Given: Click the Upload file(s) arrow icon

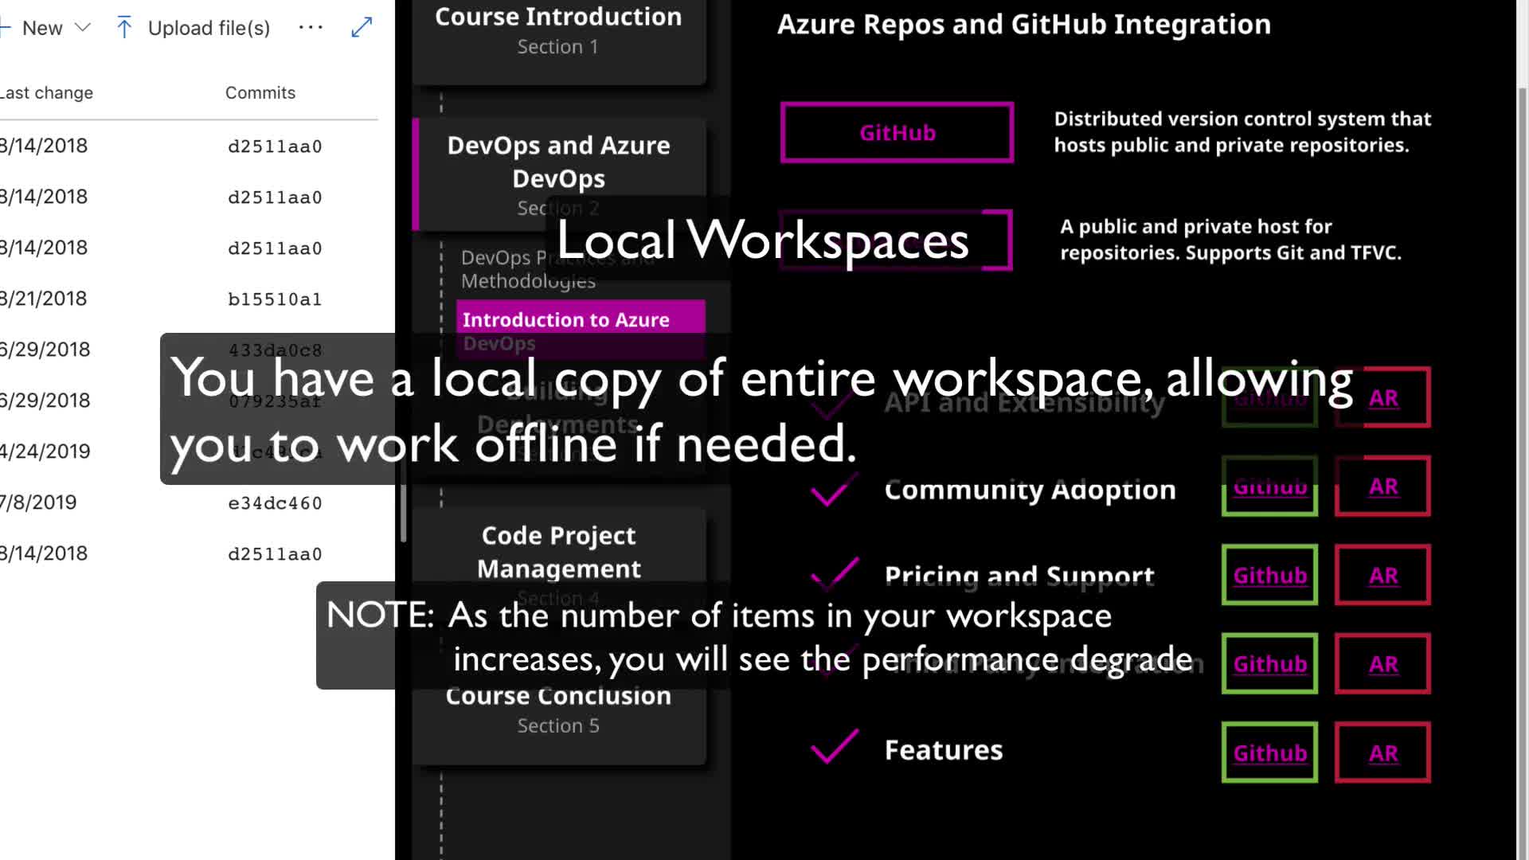Looking at the screenshot, I should coord(124,28).
